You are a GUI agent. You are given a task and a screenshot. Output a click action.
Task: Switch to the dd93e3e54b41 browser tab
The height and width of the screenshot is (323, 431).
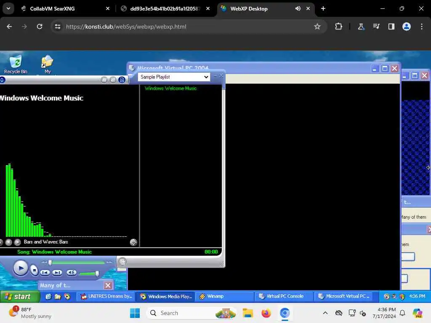click(x=165, y=8)
